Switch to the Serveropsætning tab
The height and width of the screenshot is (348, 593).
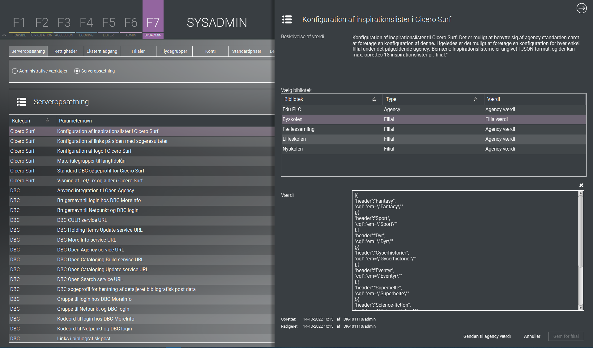[x=28, y=51]
